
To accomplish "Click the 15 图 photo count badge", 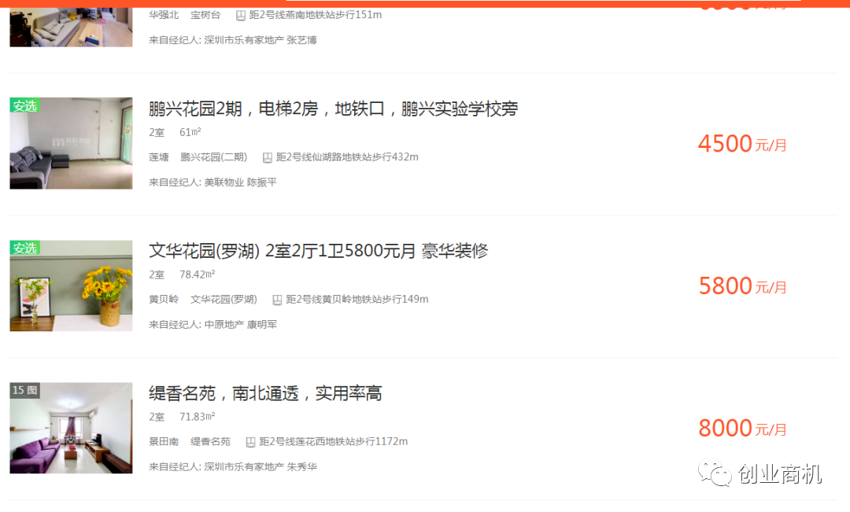I will (x=24, y=390).
